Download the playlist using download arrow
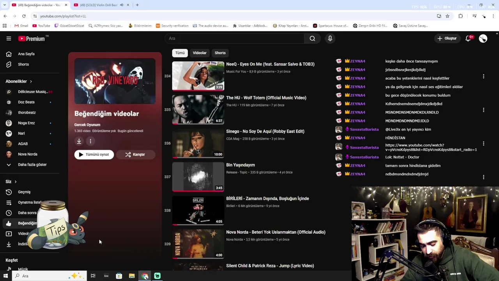This screenshot has width=499, height=281. point(79,141)
